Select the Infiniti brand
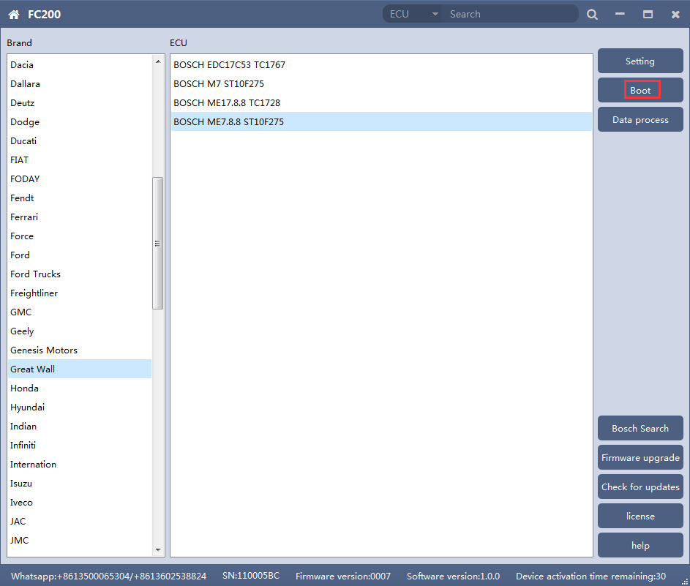 coord(80,445)
